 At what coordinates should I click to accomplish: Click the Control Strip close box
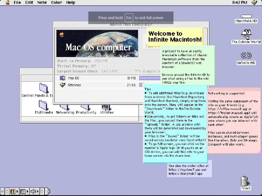pos(2,191)
